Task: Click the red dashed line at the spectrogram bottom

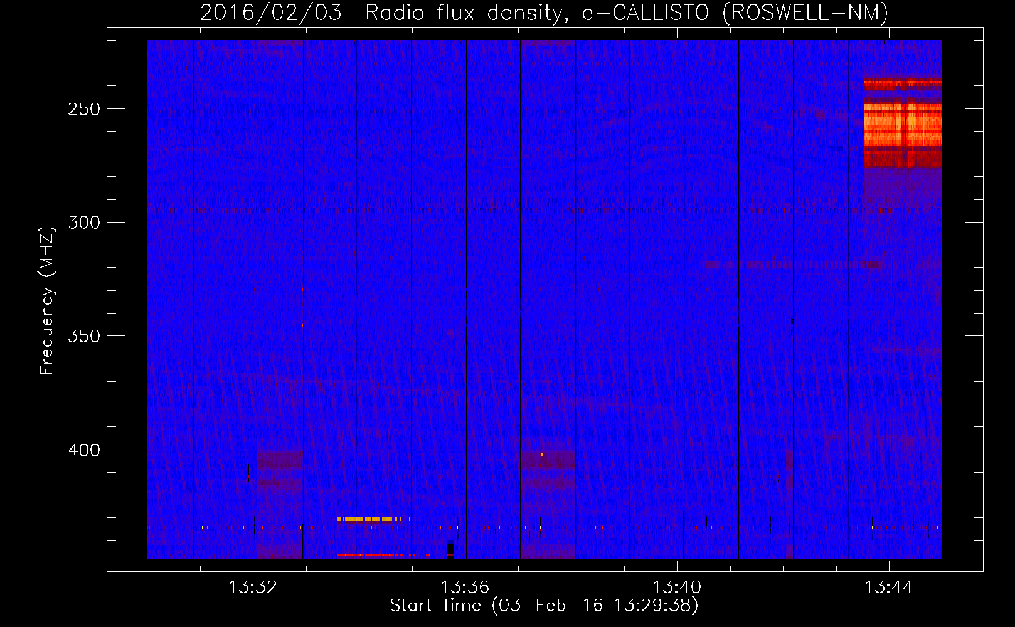Action: [x=383, y=555]
